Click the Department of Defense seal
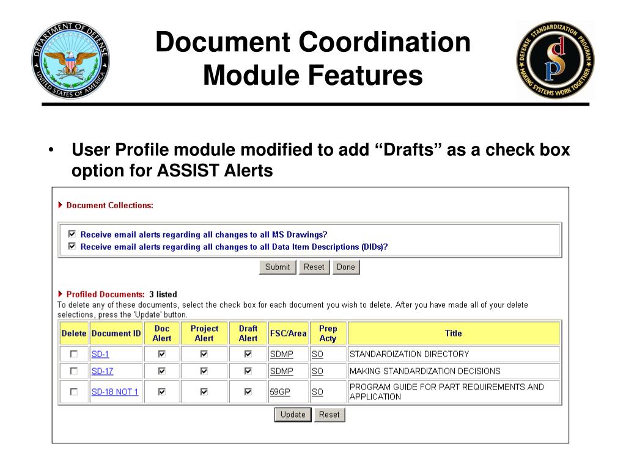Screen dimensions: 626x469 coord(71,60)
